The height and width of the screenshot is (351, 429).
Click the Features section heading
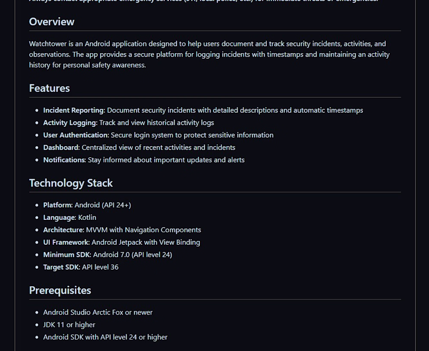(x=49, y=88)
